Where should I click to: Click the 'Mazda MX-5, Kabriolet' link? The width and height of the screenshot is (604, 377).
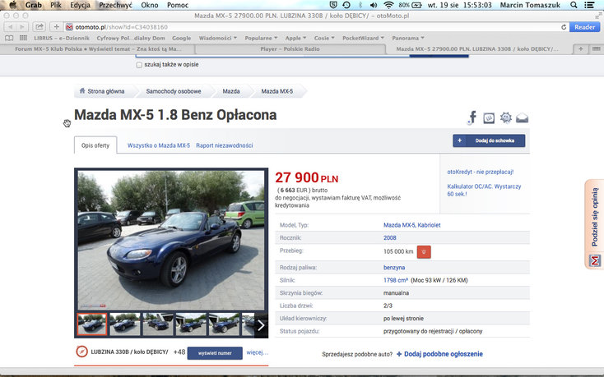(x=411, y=225)
